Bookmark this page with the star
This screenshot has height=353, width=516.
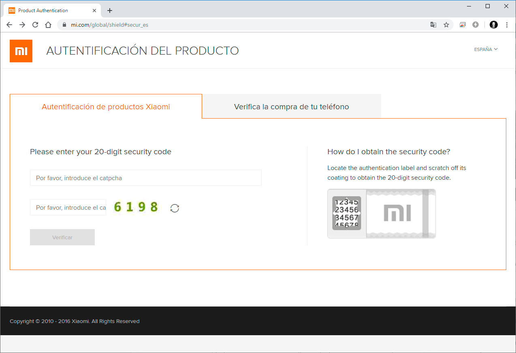(x=446, y=25)
